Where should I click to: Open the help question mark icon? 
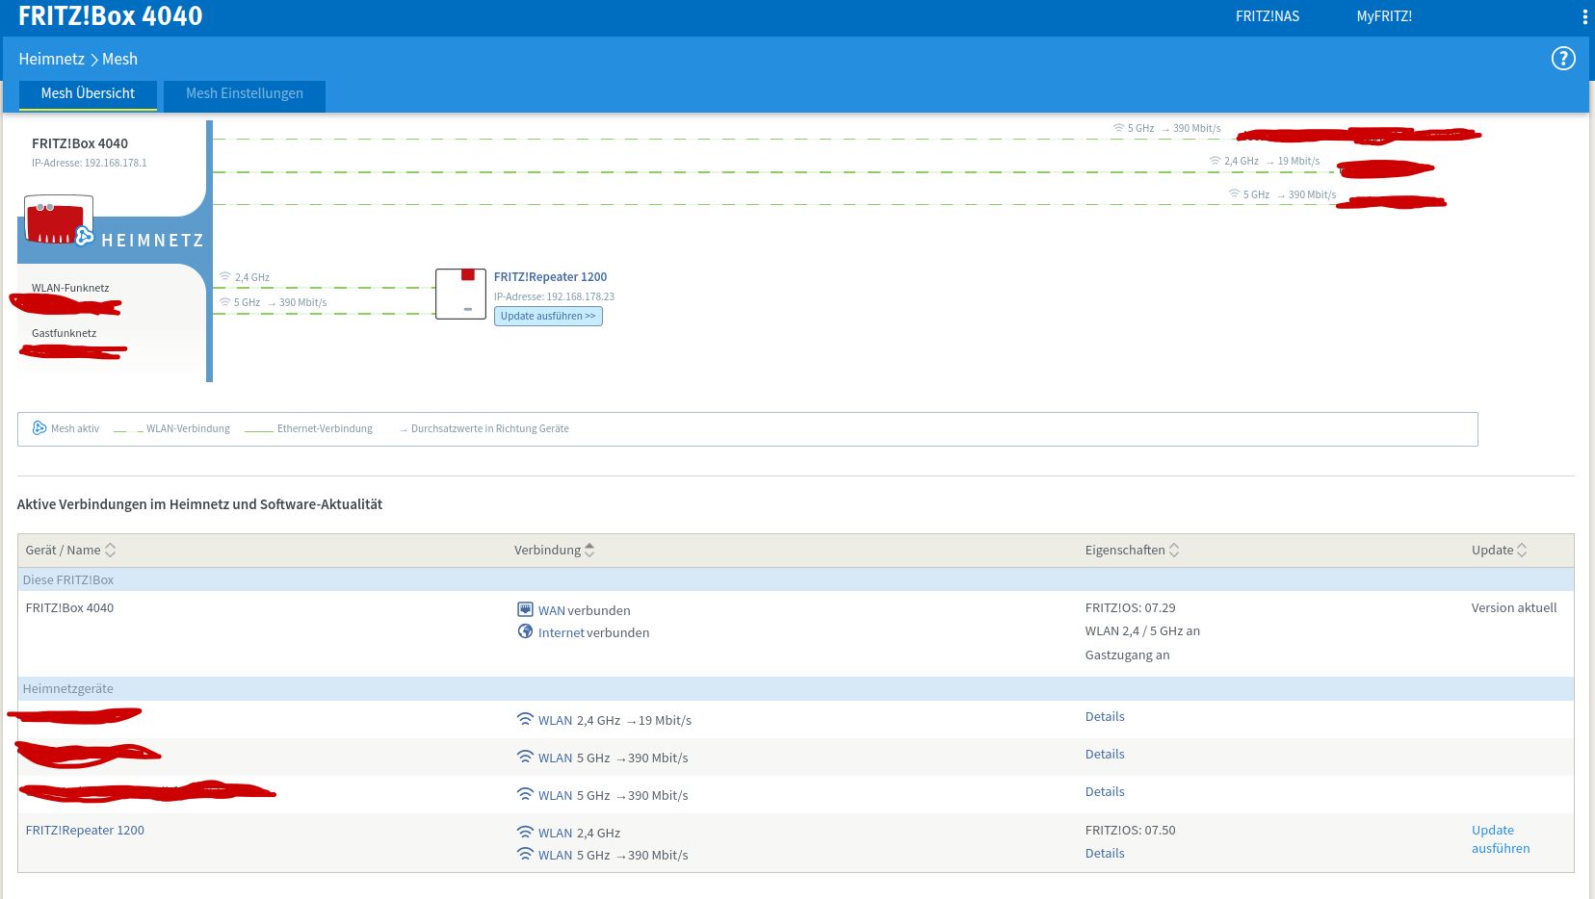coord(1563,59)
